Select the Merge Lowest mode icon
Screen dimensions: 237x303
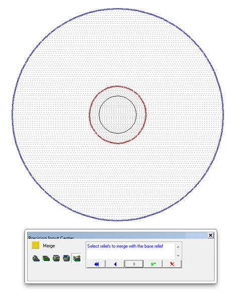pyautogui.click(x=66, y=259)
